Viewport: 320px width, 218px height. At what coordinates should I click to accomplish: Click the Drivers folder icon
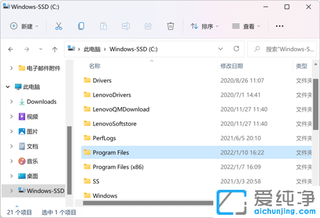point(87,80)
